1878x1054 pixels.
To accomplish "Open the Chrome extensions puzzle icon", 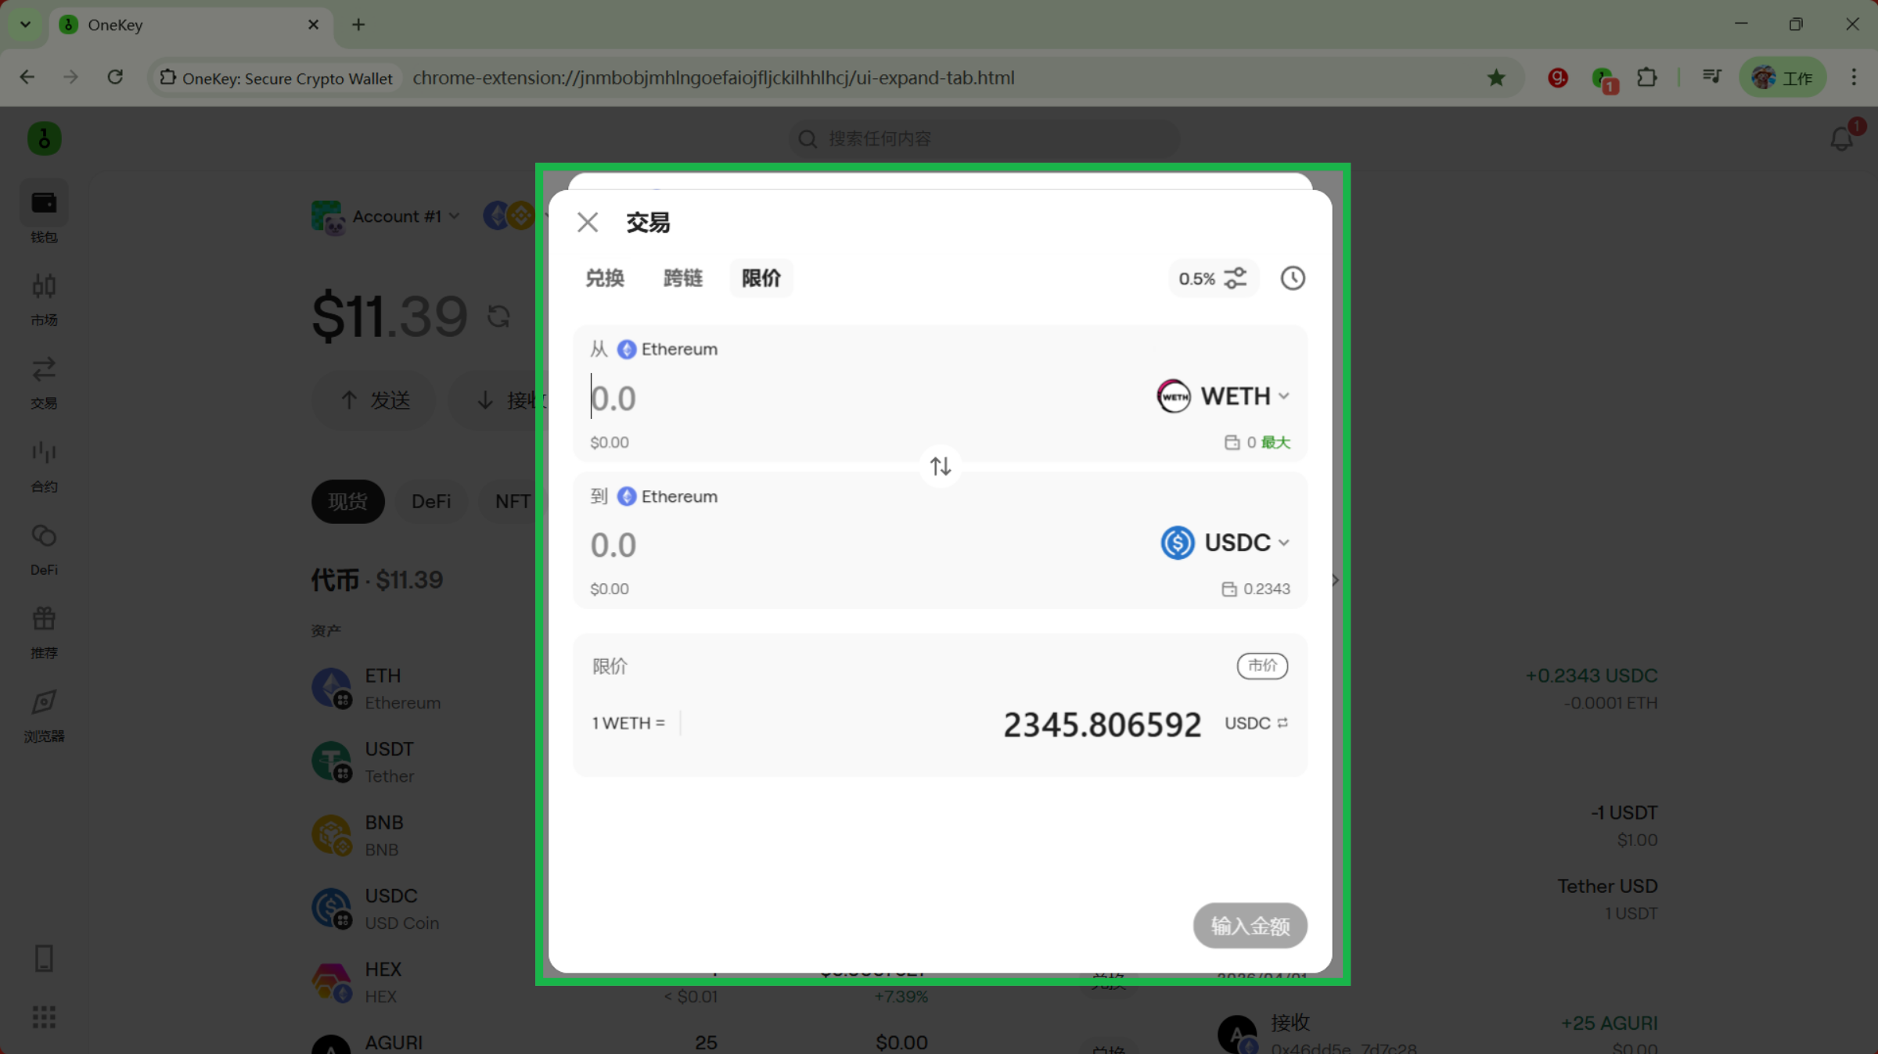I will pyautogui.click(x=1646, y=77).
